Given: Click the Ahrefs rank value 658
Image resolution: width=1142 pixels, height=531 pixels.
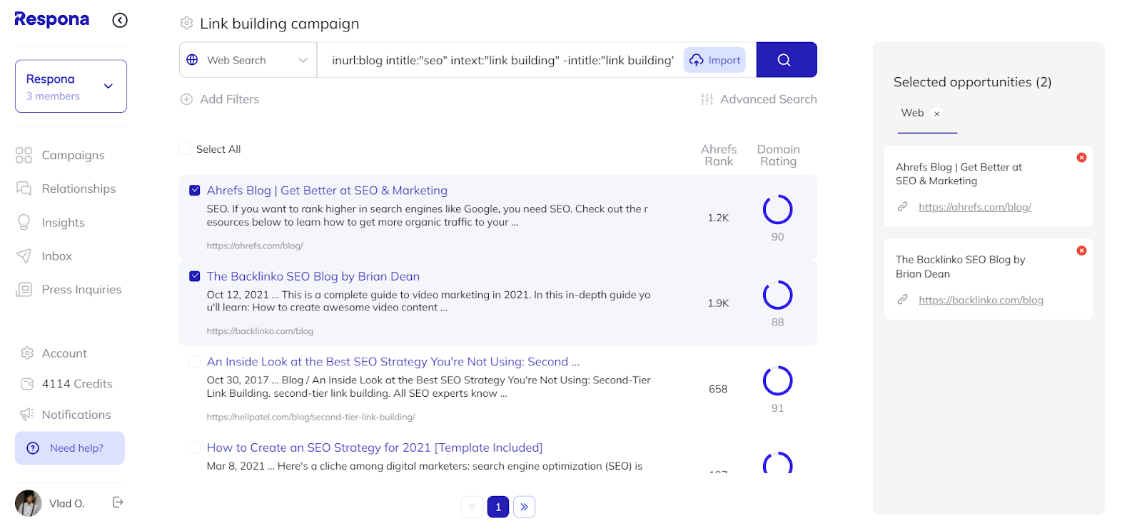Looking at the screenshot, I should (x=718, y=389).
